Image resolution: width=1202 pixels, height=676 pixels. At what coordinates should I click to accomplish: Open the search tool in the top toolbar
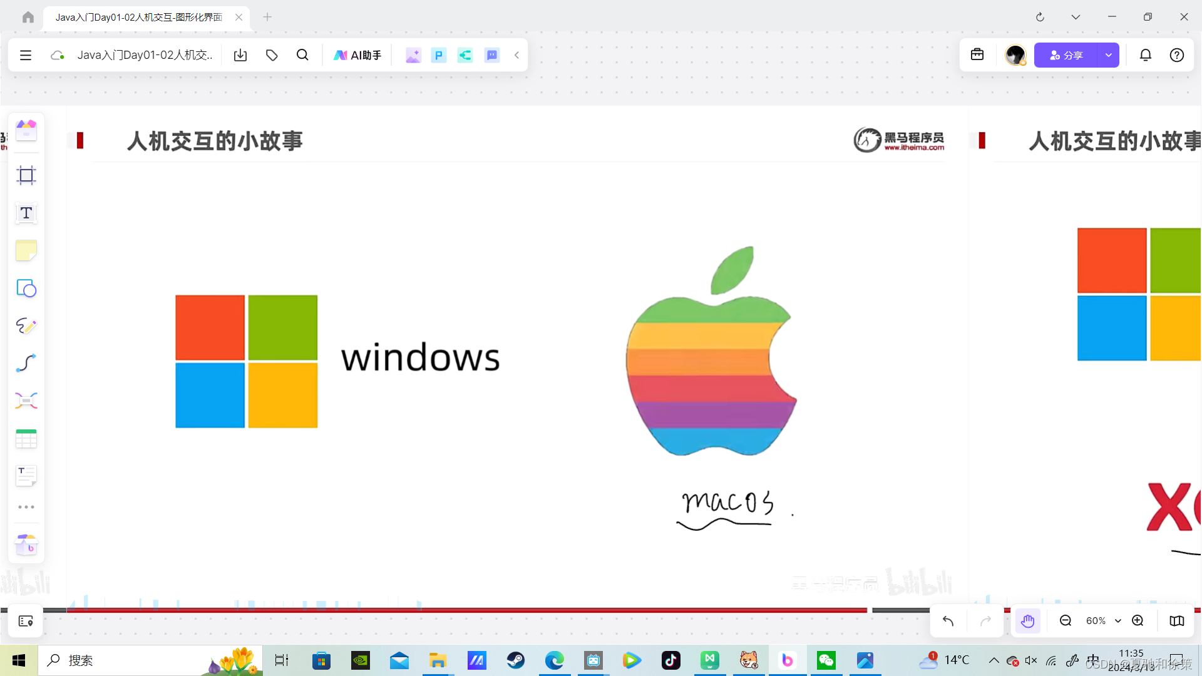tap(302, 54)
